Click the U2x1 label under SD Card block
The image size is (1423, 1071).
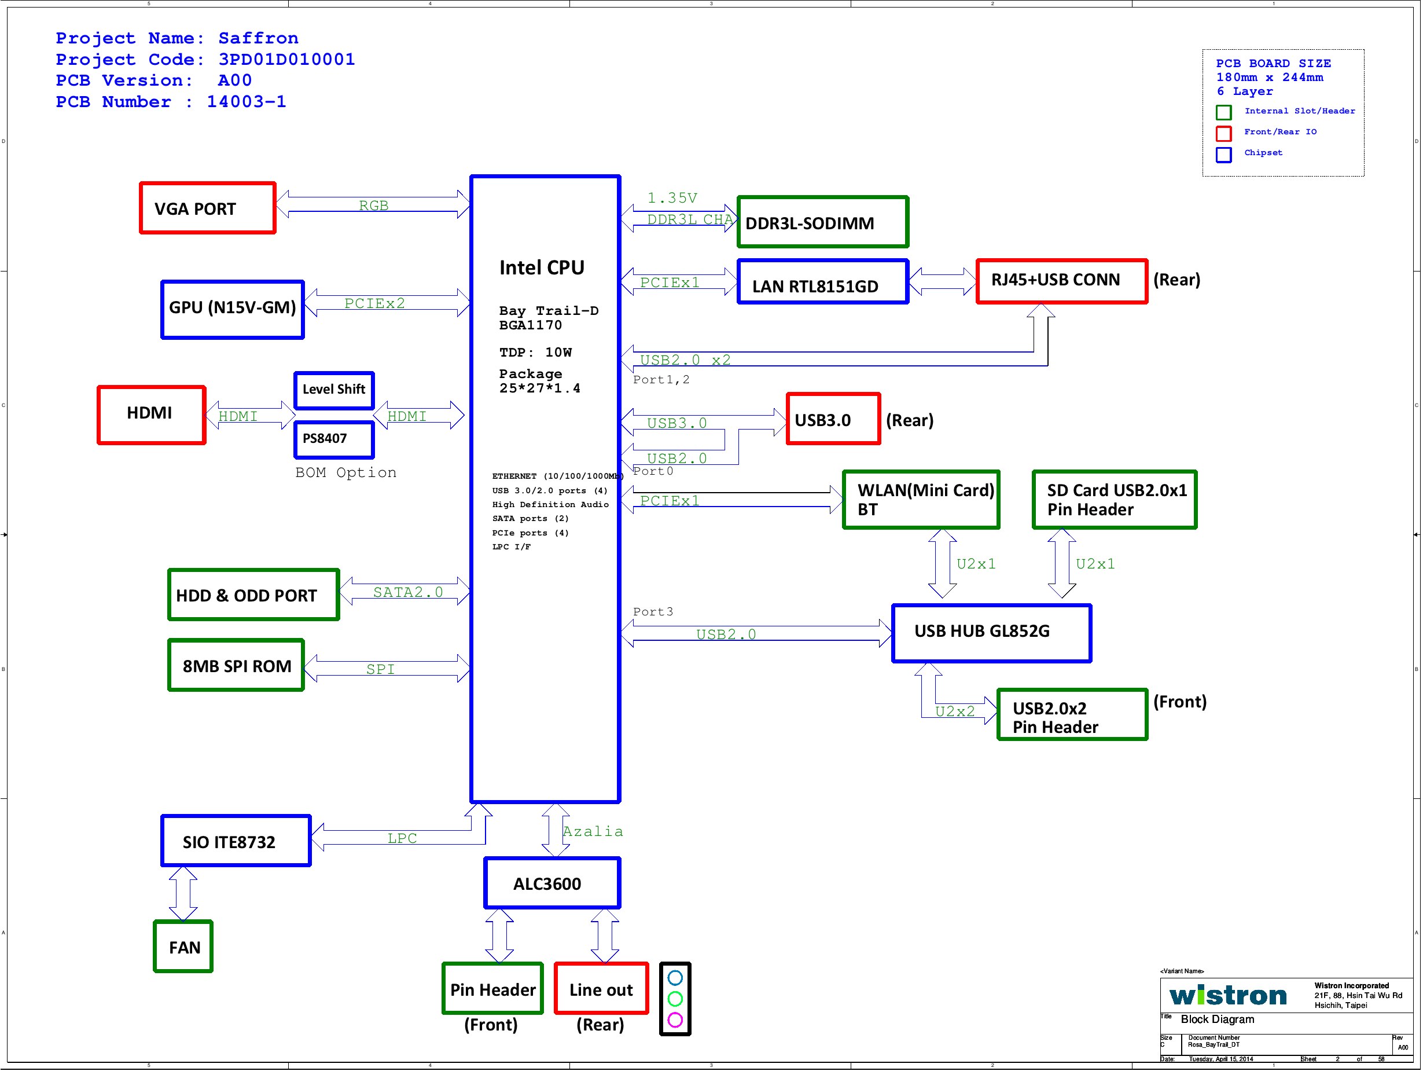click(1095, 564)
